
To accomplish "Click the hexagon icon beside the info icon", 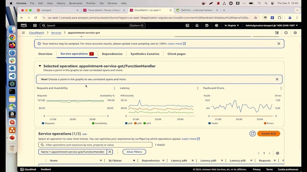I will (x=295, y=33).
